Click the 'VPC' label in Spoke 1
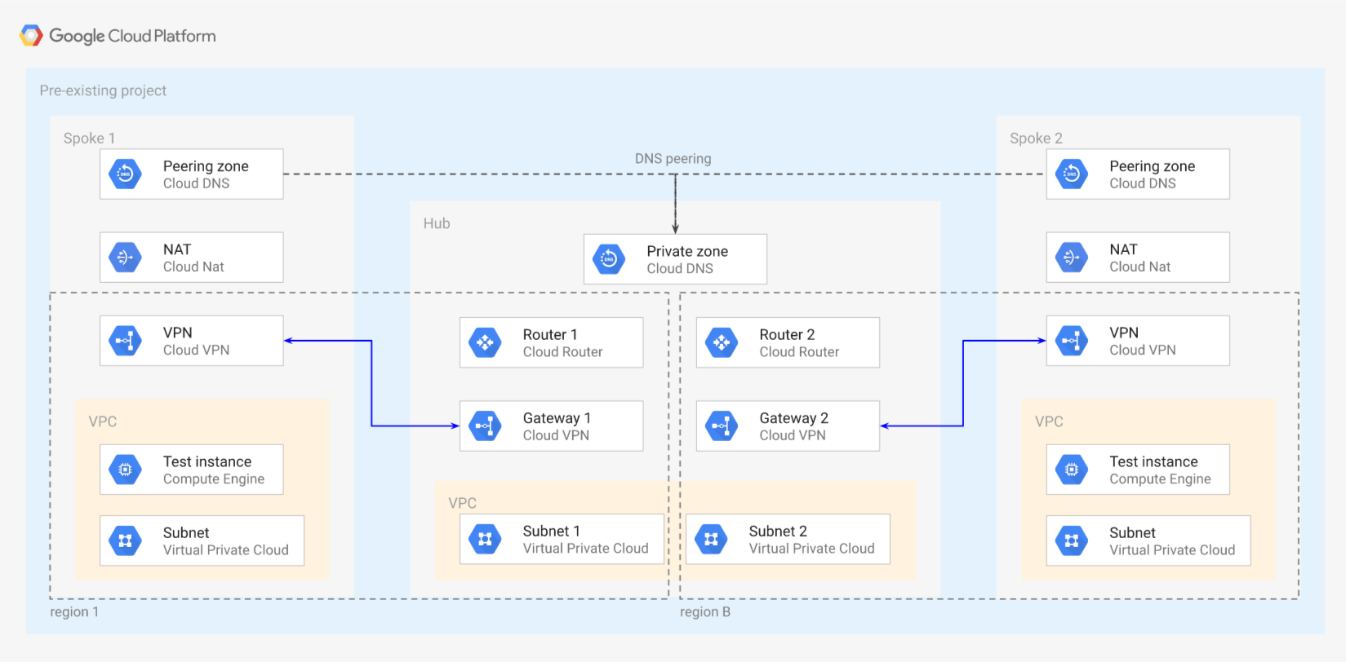This screenshot has height=662, width=1346. tap(103, 421)
